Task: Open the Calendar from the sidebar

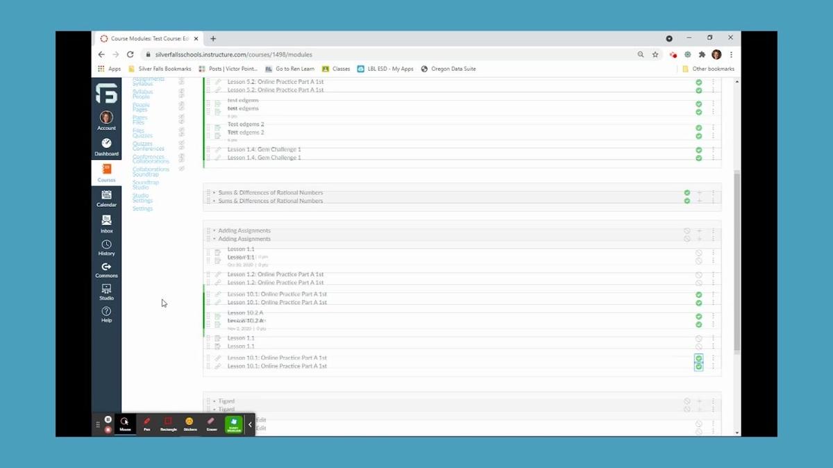Action: [106, 199]
